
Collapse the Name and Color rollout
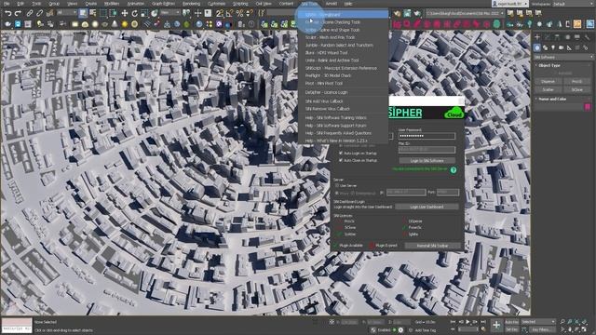point(552,99)
